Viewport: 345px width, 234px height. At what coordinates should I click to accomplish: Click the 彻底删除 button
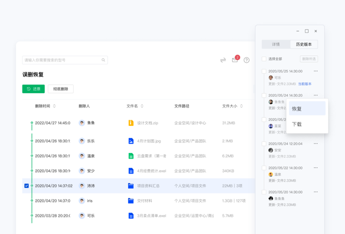click(x=60, y=89)
